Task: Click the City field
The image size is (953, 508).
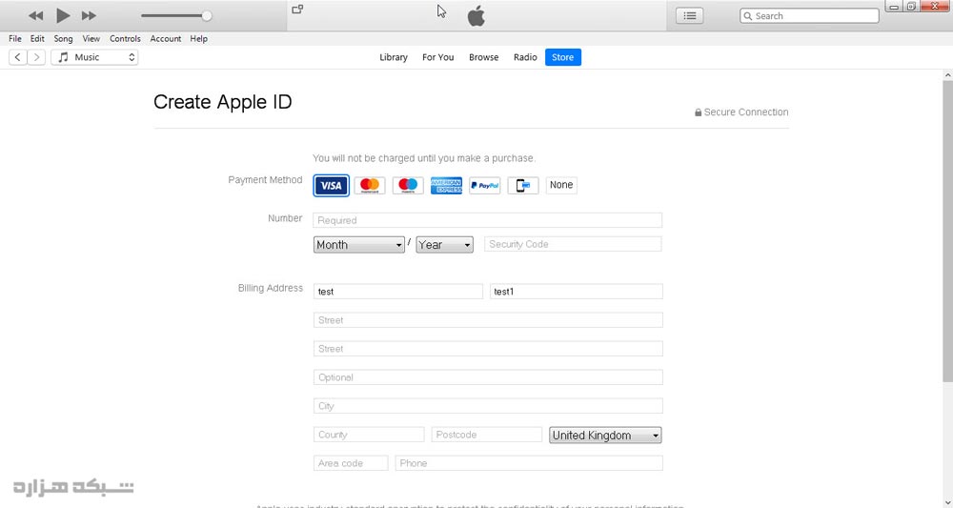Action: (x=488, y=405)
